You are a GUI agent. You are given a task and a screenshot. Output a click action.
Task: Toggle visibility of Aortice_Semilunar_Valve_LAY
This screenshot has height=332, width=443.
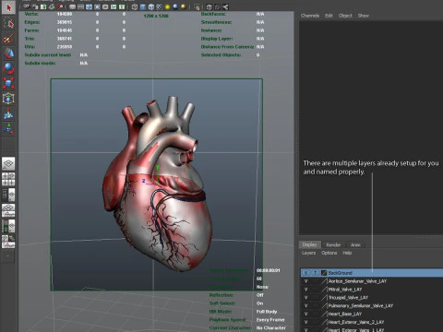(x=305, y=281)
